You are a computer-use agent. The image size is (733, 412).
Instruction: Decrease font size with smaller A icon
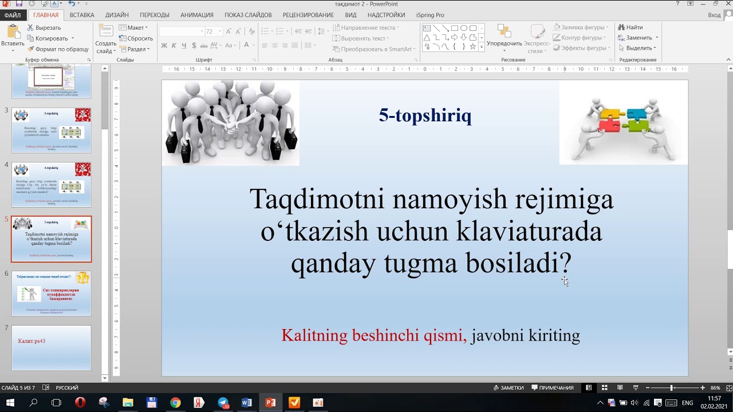click(x=238, y=31)
